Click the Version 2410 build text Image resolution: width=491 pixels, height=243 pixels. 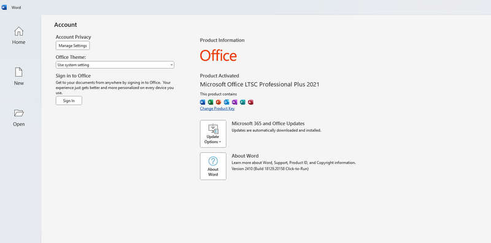(270, 169)
